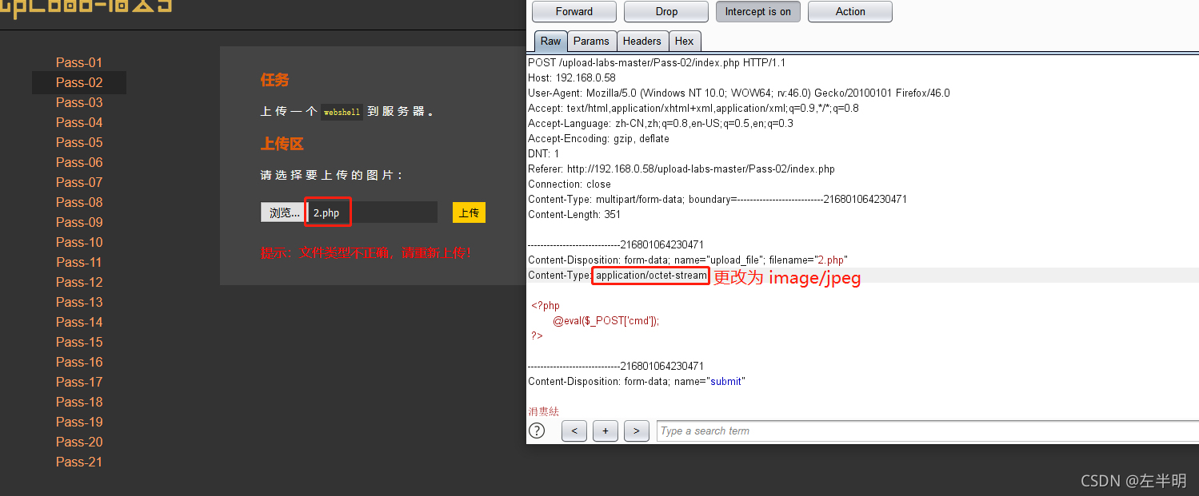Screen dimensions: 1199x496
Task: Open Pass-18 in the sidebar
Action: 79,402
